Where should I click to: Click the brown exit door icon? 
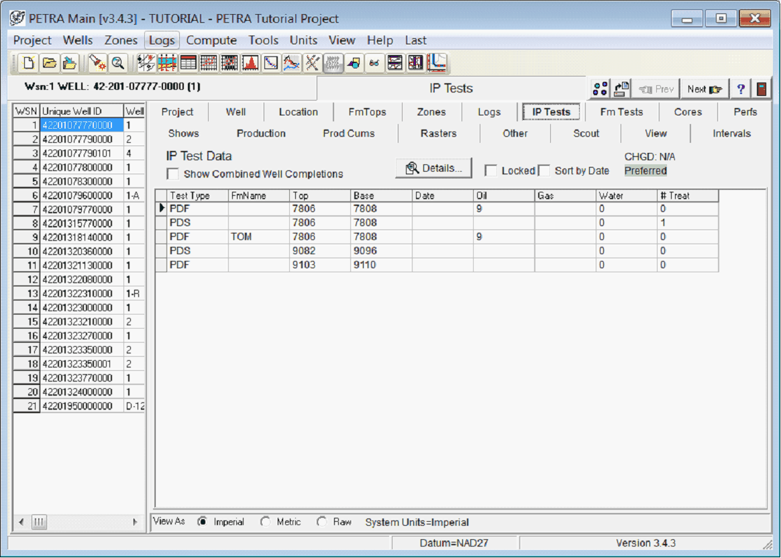761,89
